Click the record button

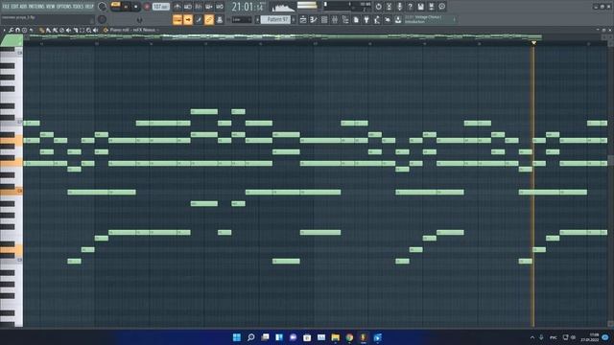pos(147,7)
